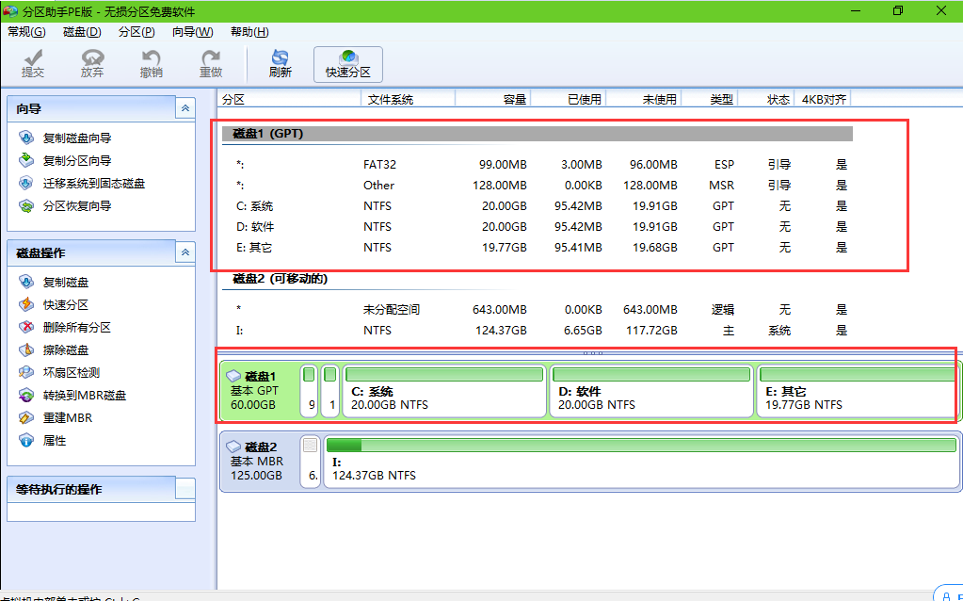Click the 放弃 (Discard) toolbar icon
The height and width of the screenshot is (601, 963).
point(92,64)
